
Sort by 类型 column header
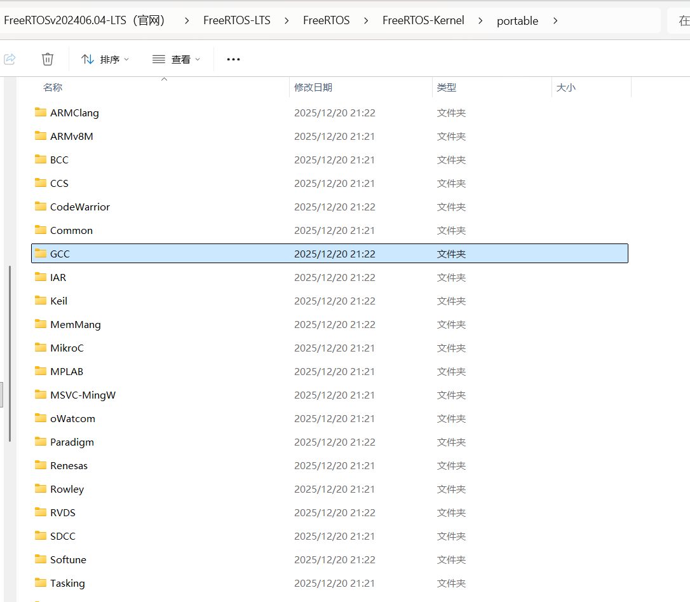point(447,88)
